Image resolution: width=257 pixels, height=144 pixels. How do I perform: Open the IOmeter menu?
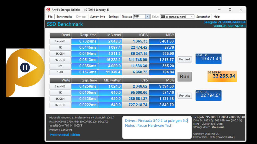(81, 17)
